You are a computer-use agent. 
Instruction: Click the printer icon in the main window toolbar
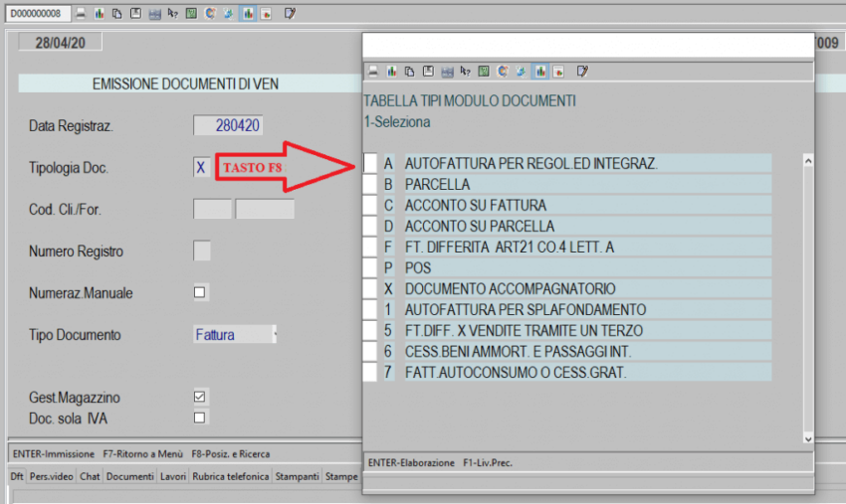(x=81, y=14)
